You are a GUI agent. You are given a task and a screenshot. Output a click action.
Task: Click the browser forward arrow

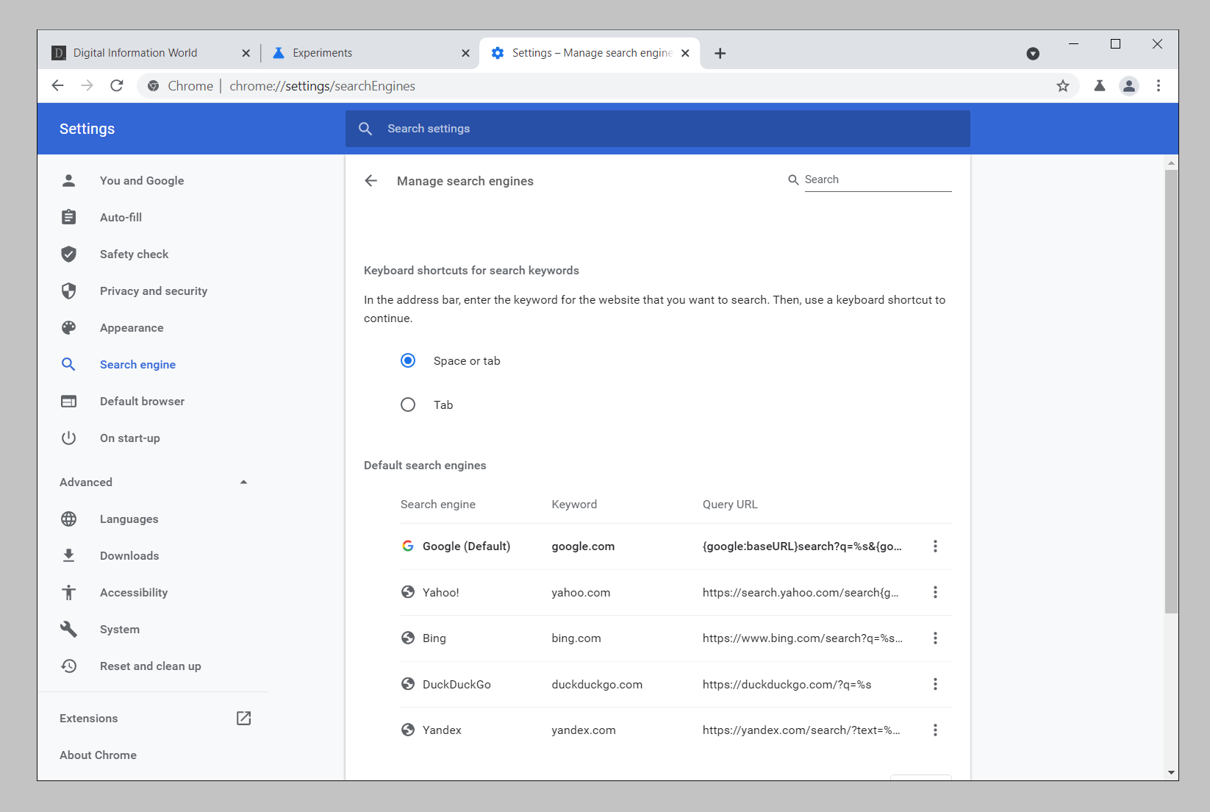[87, 86]
